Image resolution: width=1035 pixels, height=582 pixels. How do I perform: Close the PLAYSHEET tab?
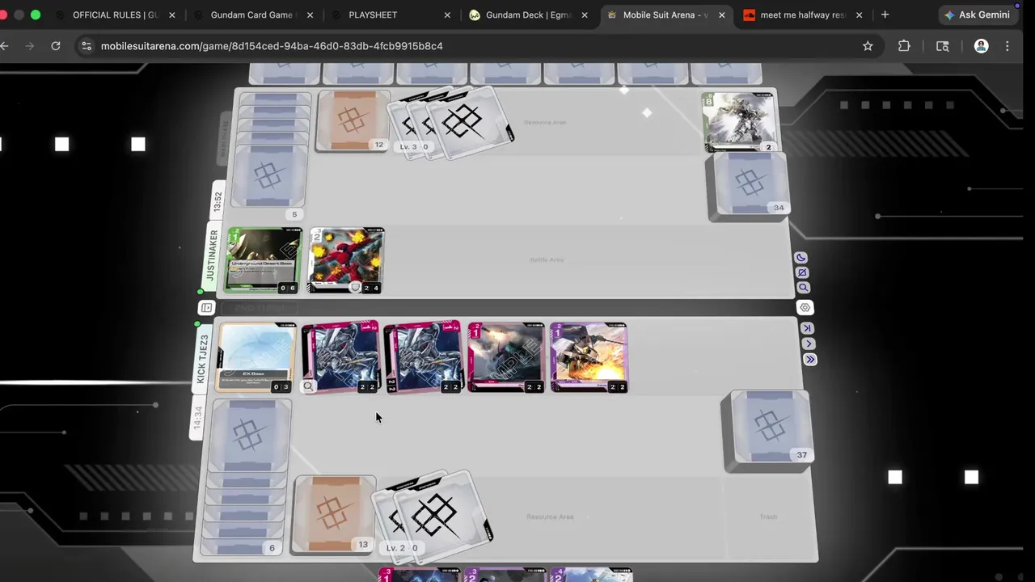coord(447,15)
